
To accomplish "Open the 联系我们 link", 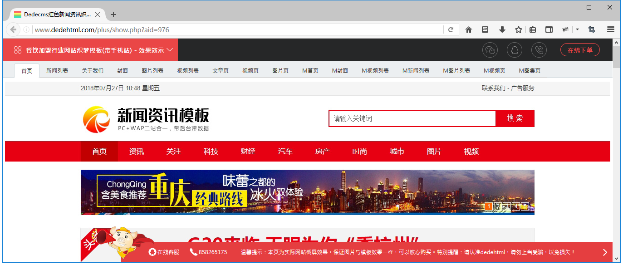I will (494, 88).
